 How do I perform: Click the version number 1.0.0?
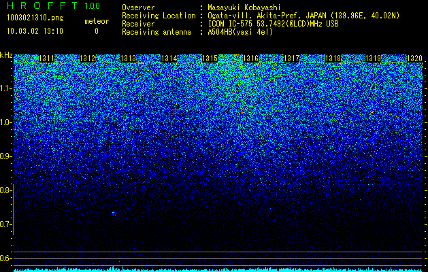[x=93, y=6]
